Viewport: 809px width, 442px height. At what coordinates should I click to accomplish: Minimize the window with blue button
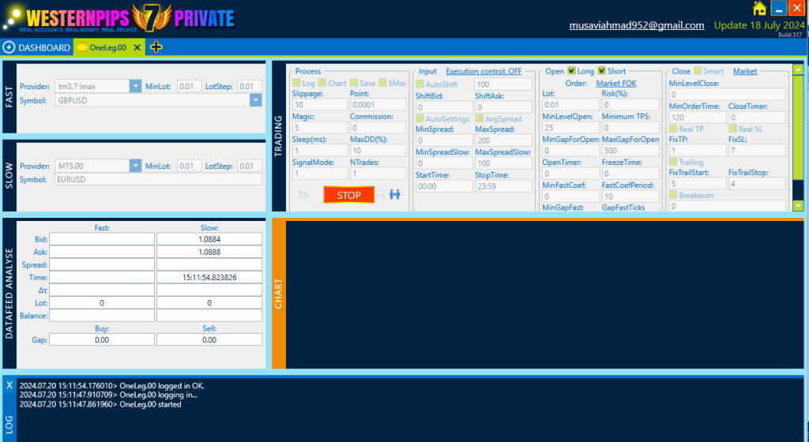point(779,8)
